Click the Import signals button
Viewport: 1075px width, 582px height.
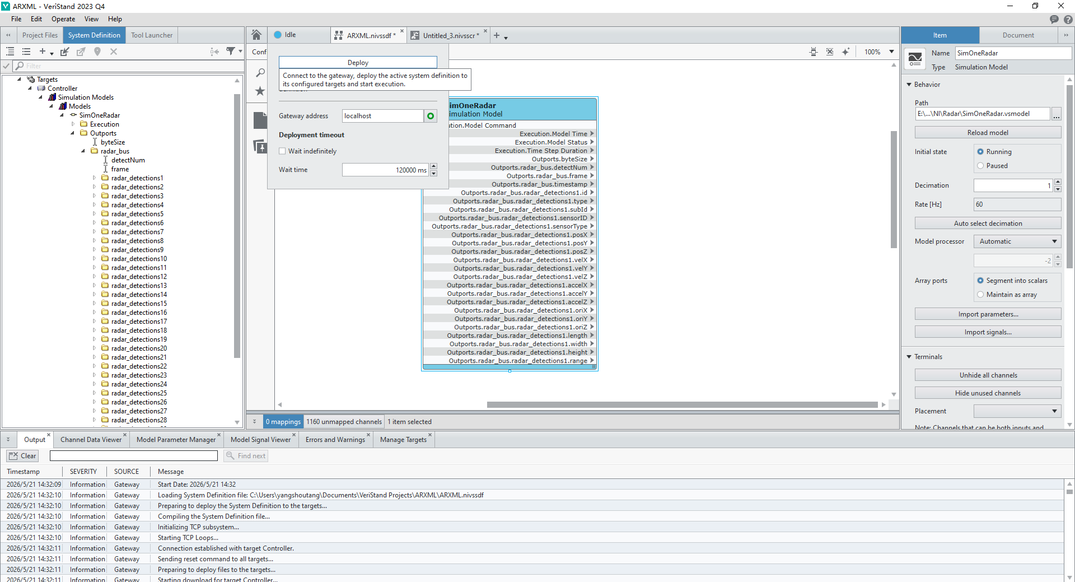pyautogui.click(x=988, y=332)
